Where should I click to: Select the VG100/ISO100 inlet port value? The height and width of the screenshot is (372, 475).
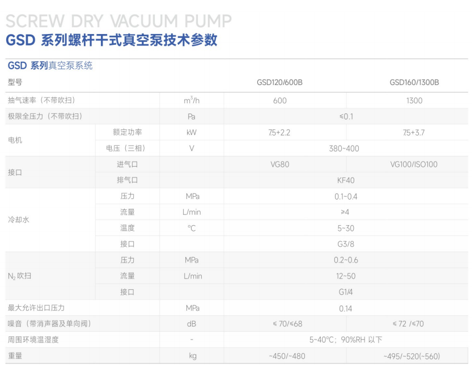(414, 164)
